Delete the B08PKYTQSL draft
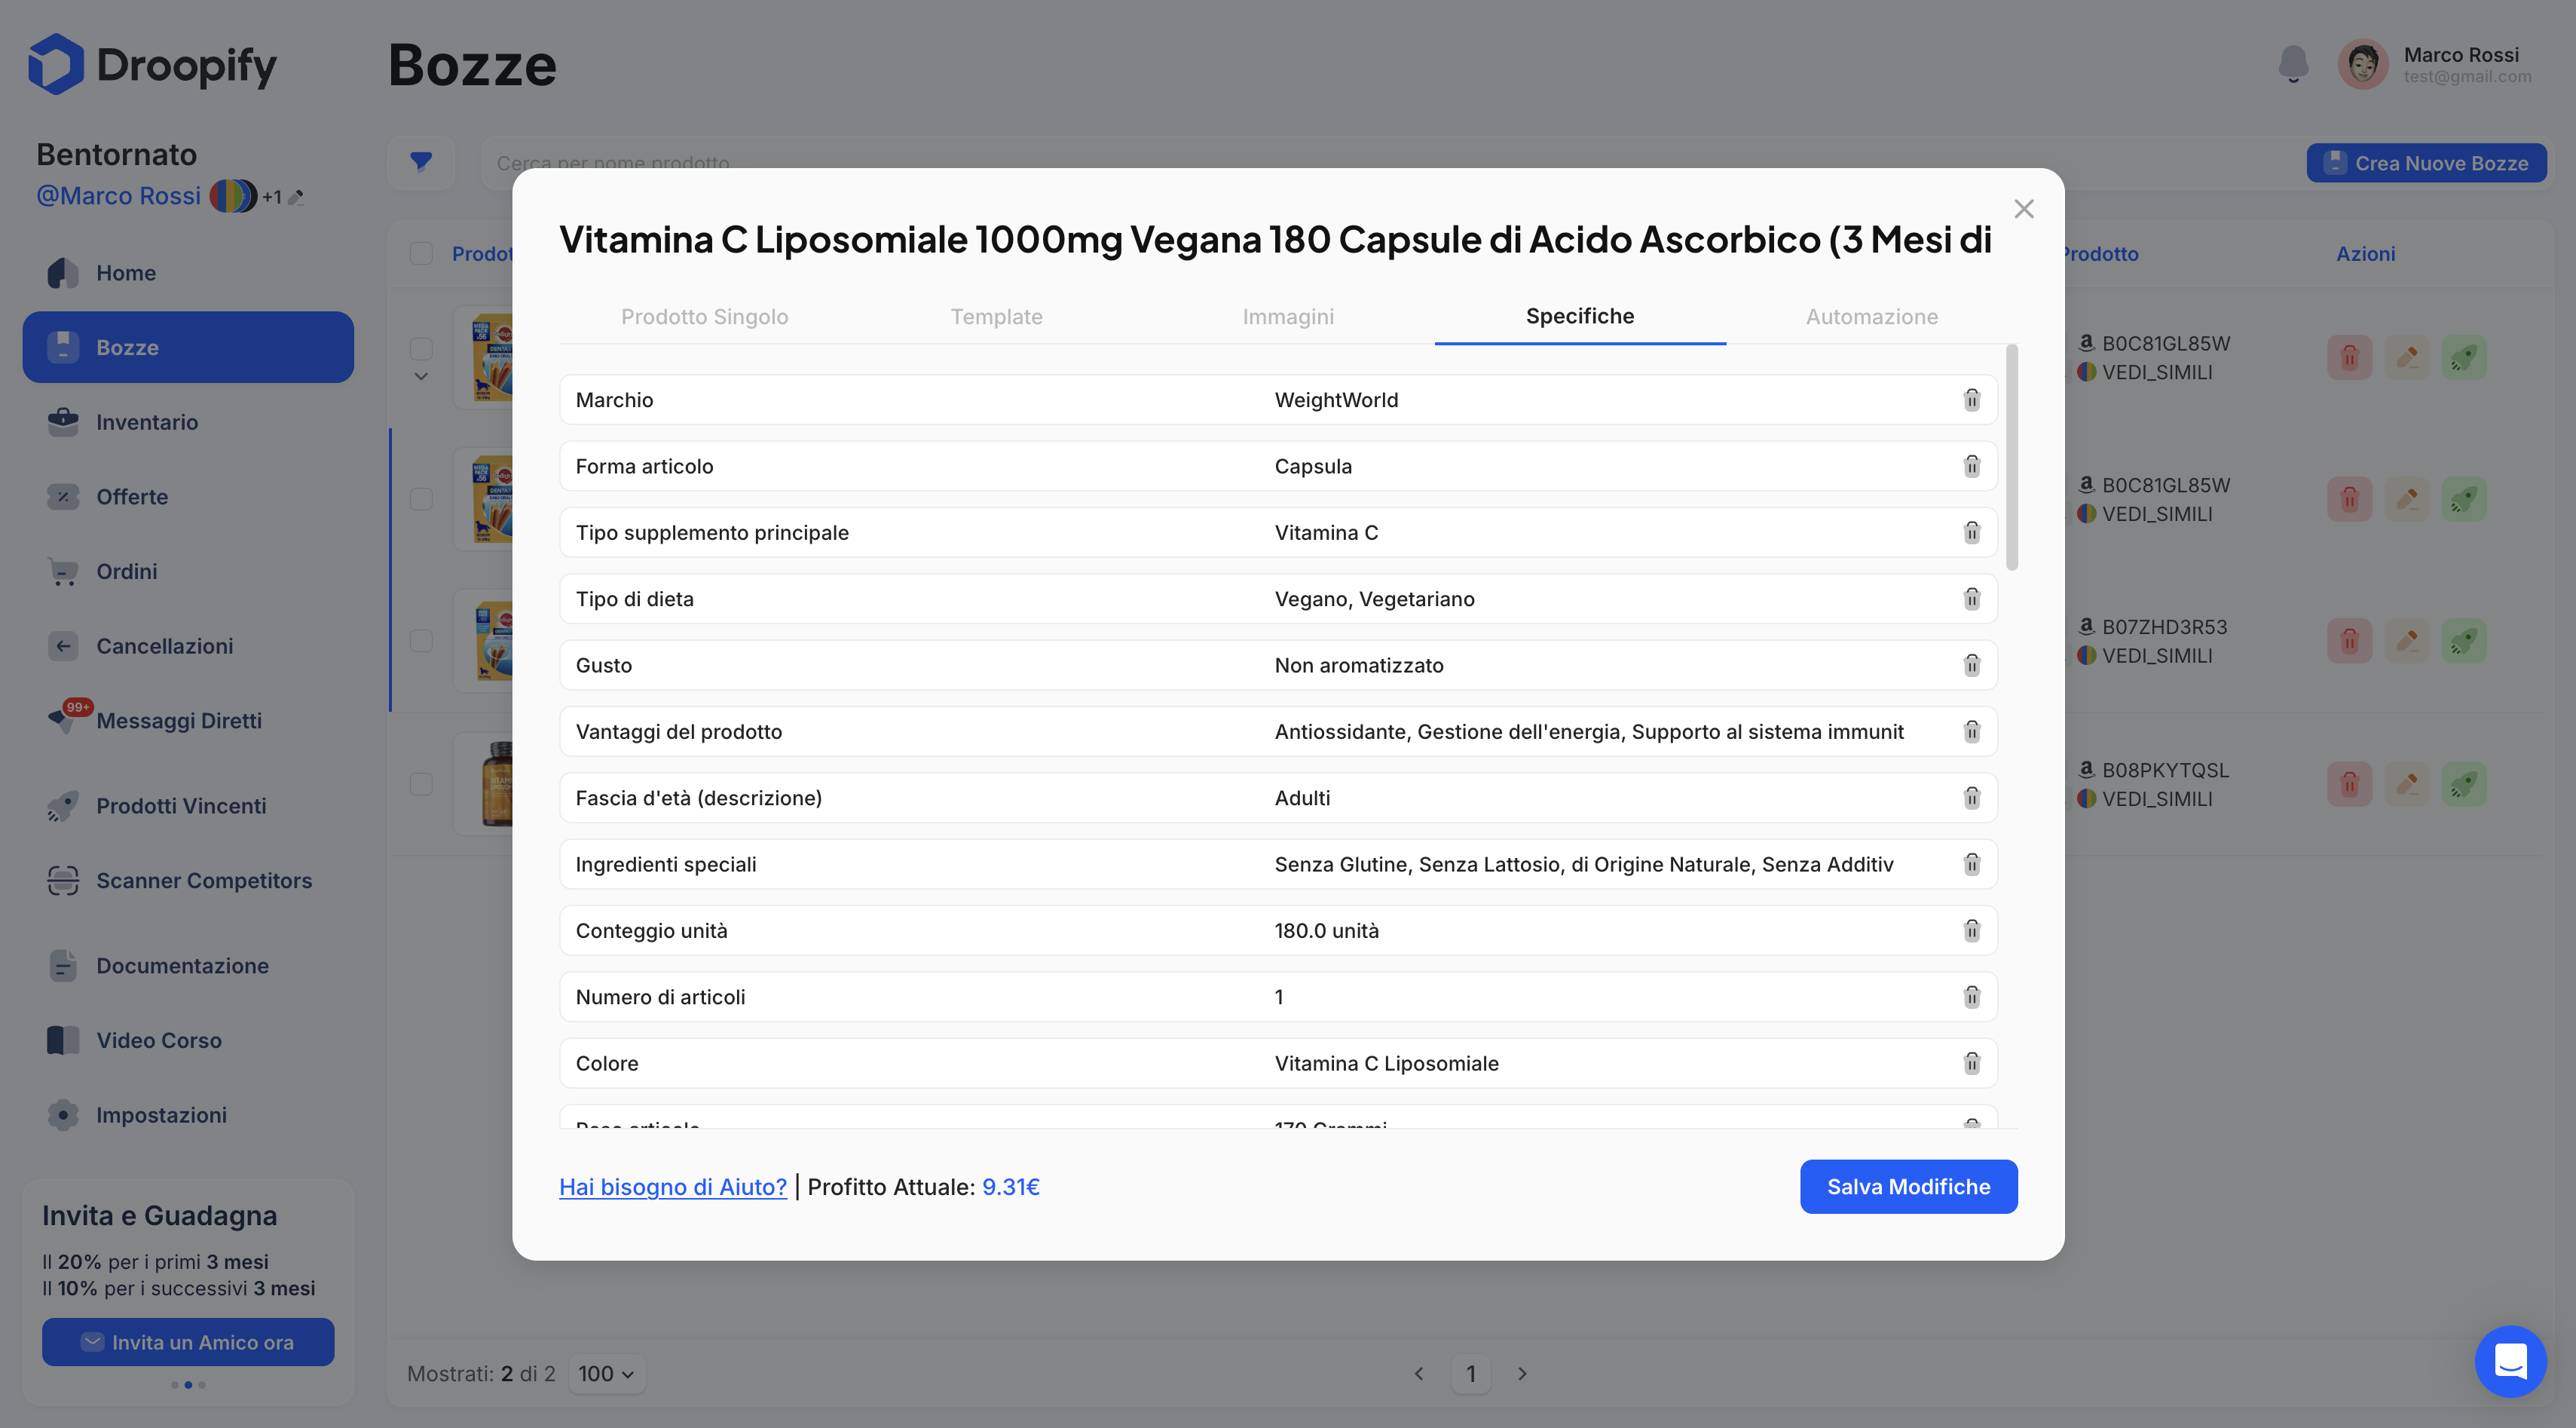2576x1428 pixels. pyautogui.click(x=2349, y=783)
